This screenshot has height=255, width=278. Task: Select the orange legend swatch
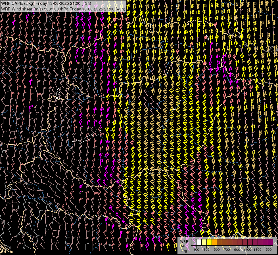tap(214, 242)
